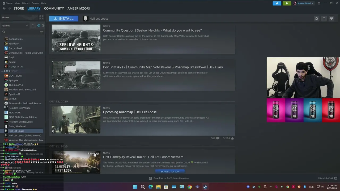
Task: Toggle sort by recent activity clock icon
Action: pos(39,25)
